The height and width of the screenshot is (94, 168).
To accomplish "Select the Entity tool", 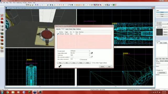I will [x=2, y=26].
